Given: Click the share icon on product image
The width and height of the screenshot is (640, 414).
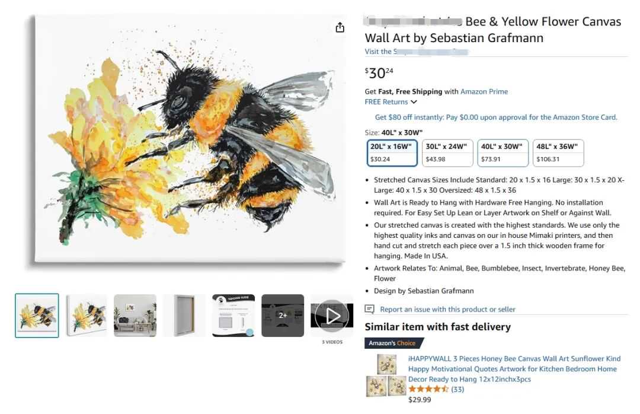Looking at the screenshot, I should click(x=340, y=28).
